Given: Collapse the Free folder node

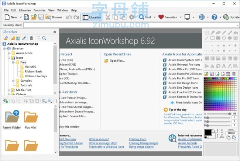Looking at the screenshot, I should 13,62.
